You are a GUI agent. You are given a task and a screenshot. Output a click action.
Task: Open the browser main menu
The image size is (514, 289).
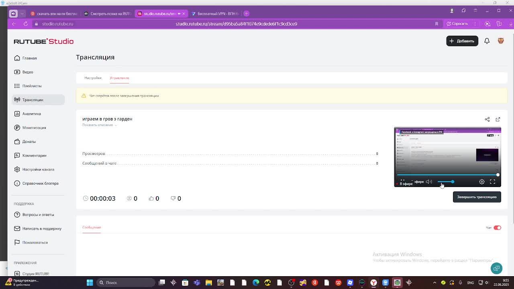tap(475, 10)
